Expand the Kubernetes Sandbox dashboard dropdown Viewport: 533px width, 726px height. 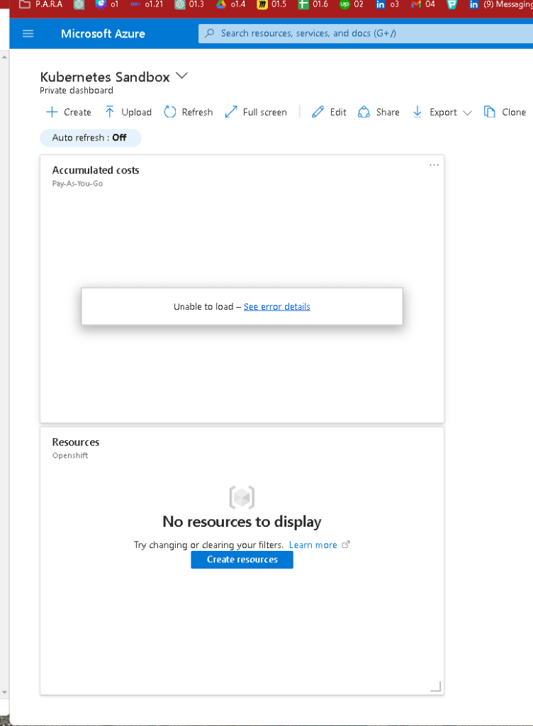coord(182,76)
